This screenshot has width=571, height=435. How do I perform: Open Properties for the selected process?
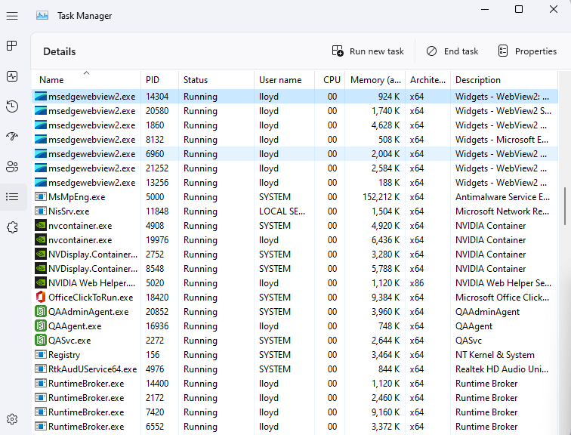pos(527,51)
